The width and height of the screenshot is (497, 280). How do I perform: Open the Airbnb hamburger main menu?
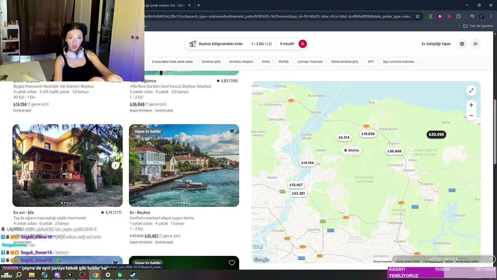(475, 44)
